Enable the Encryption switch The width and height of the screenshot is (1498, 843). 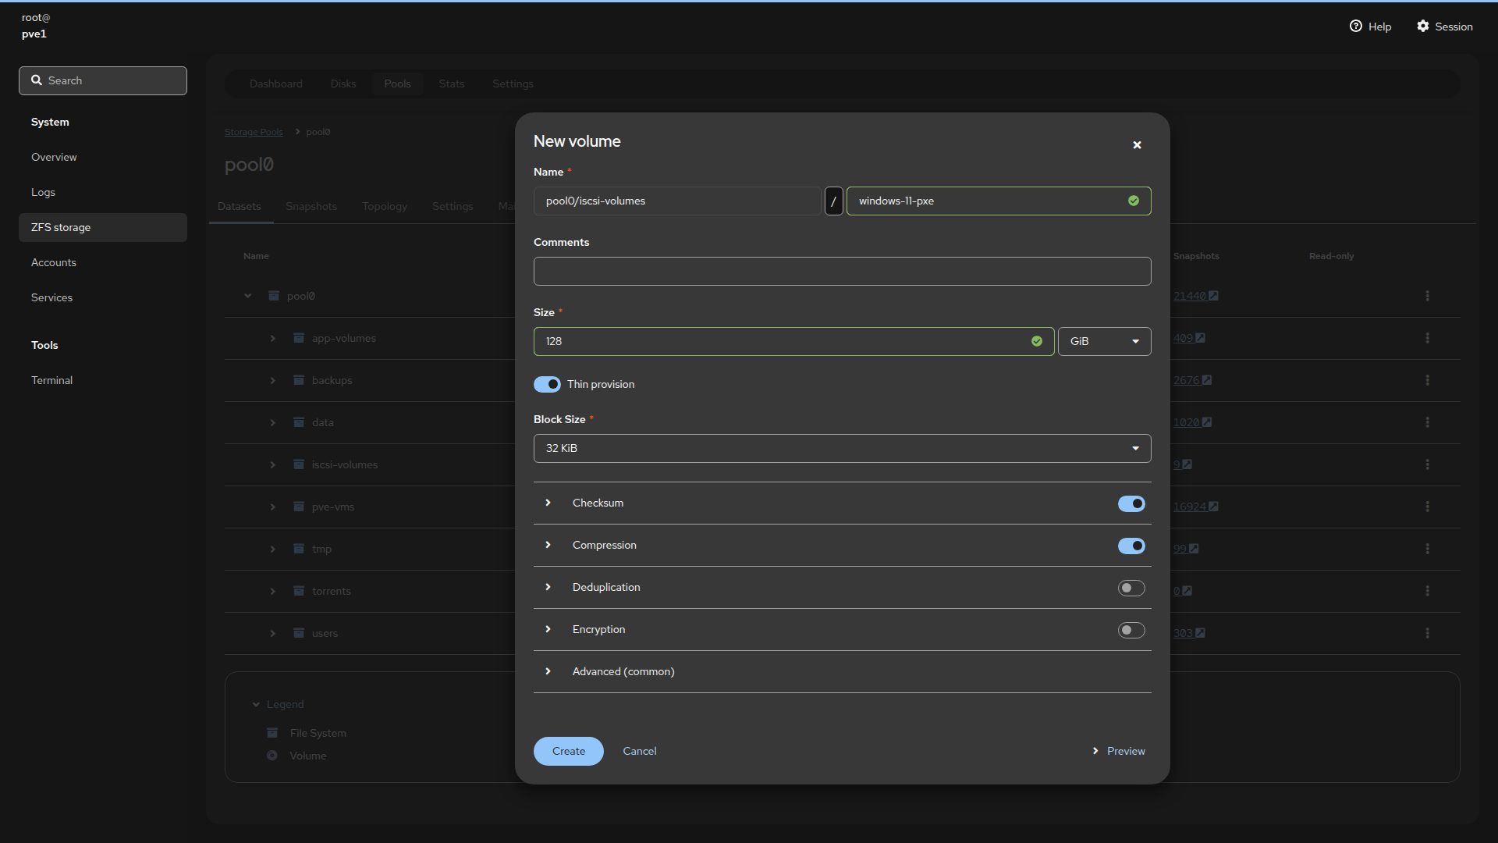pyautogui.click(x=1131, y=630)
